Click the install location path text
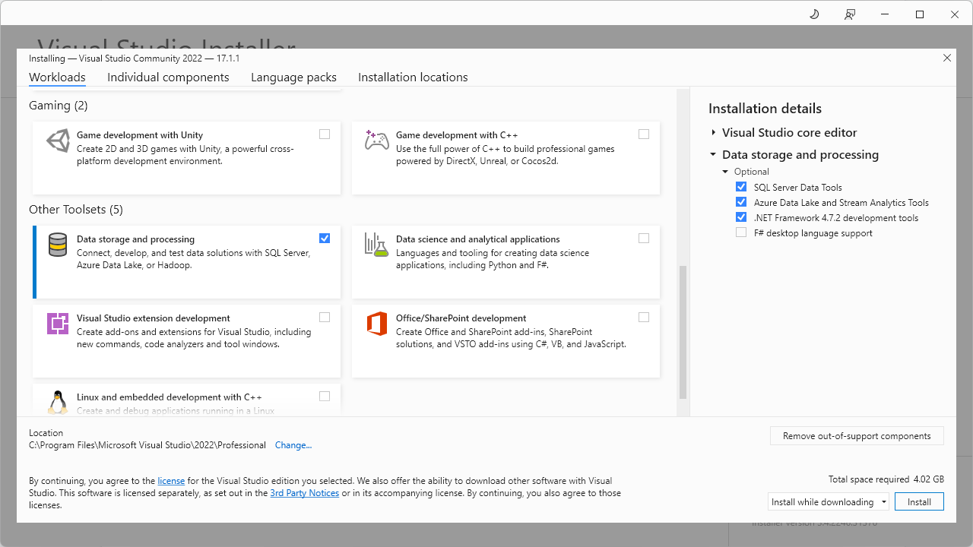 click(x=147, y=445)
